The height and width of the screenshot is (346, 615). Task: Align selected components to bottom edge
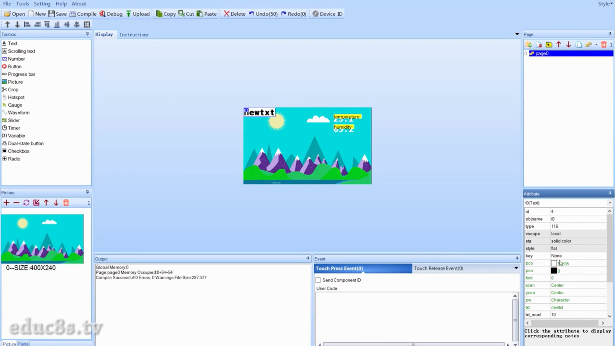[x=57, y=24]
